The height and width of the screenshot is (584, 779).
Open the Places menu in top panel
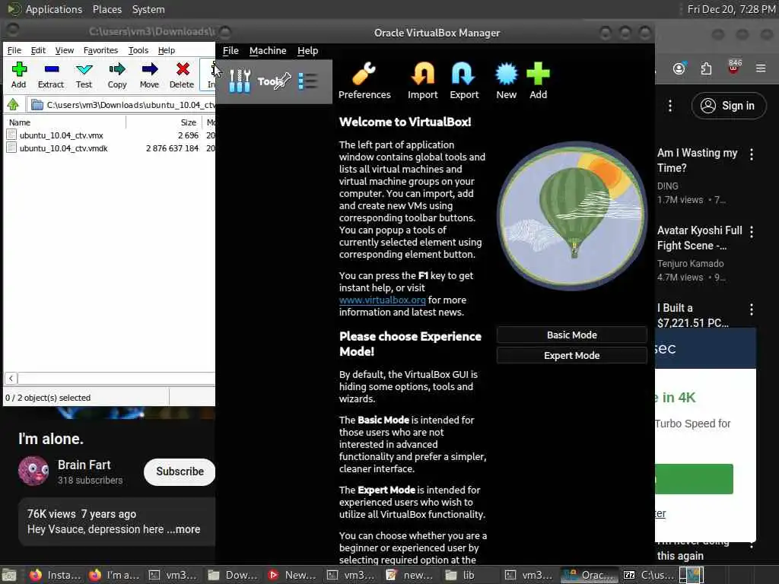coord(107,9)
